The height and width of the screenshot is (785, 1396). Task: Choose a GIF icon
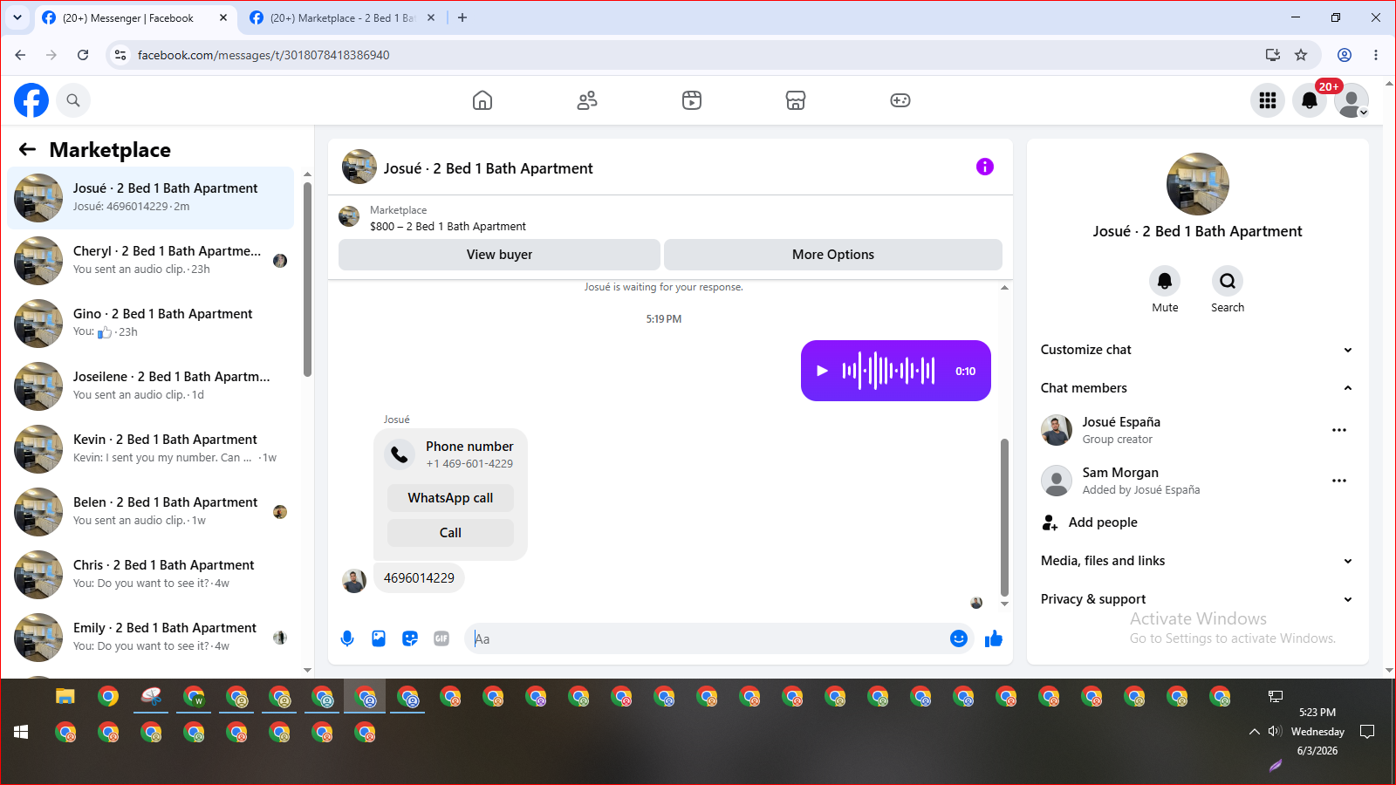click(441, 638)
